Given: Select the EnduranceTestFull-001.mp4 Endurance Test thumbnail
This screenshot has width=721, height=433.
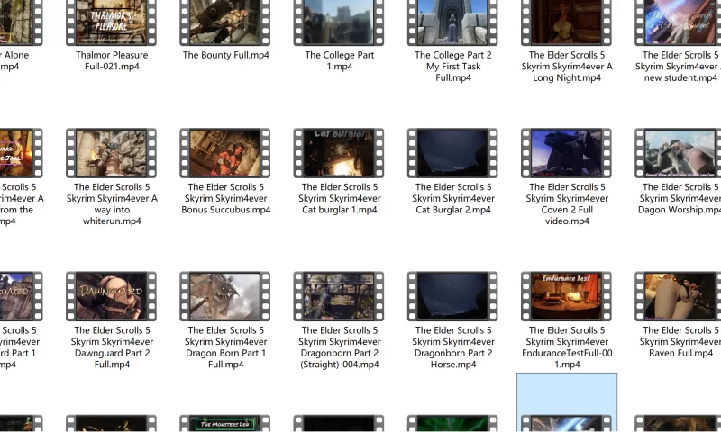Looking at the screenshot, I should (x=566, y=296).
